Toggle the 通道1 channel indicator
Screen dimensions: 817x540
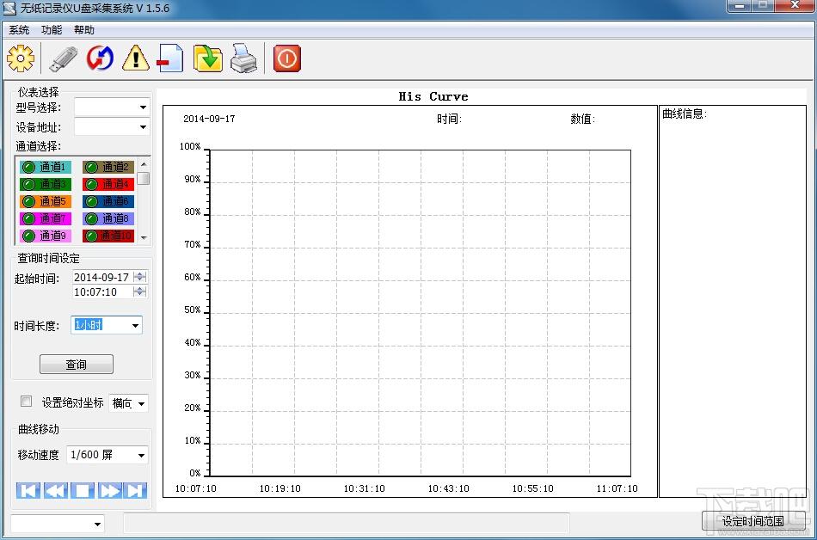[46, 167]
